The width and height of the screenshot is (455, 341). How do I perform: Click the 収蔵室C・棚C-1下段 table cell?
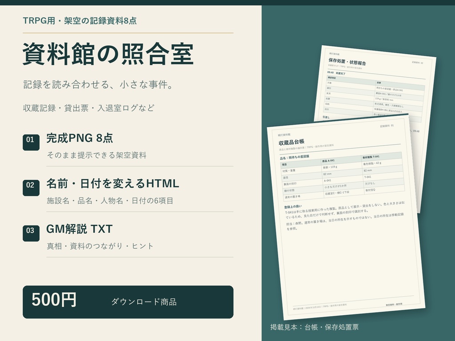(x=337, y=193)
